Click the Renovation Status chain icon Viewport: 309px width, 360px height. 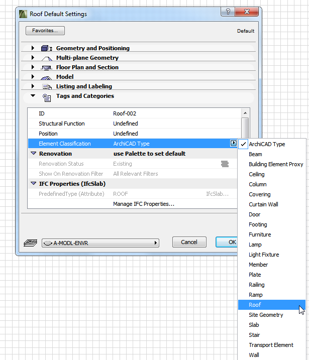point(225,164)
